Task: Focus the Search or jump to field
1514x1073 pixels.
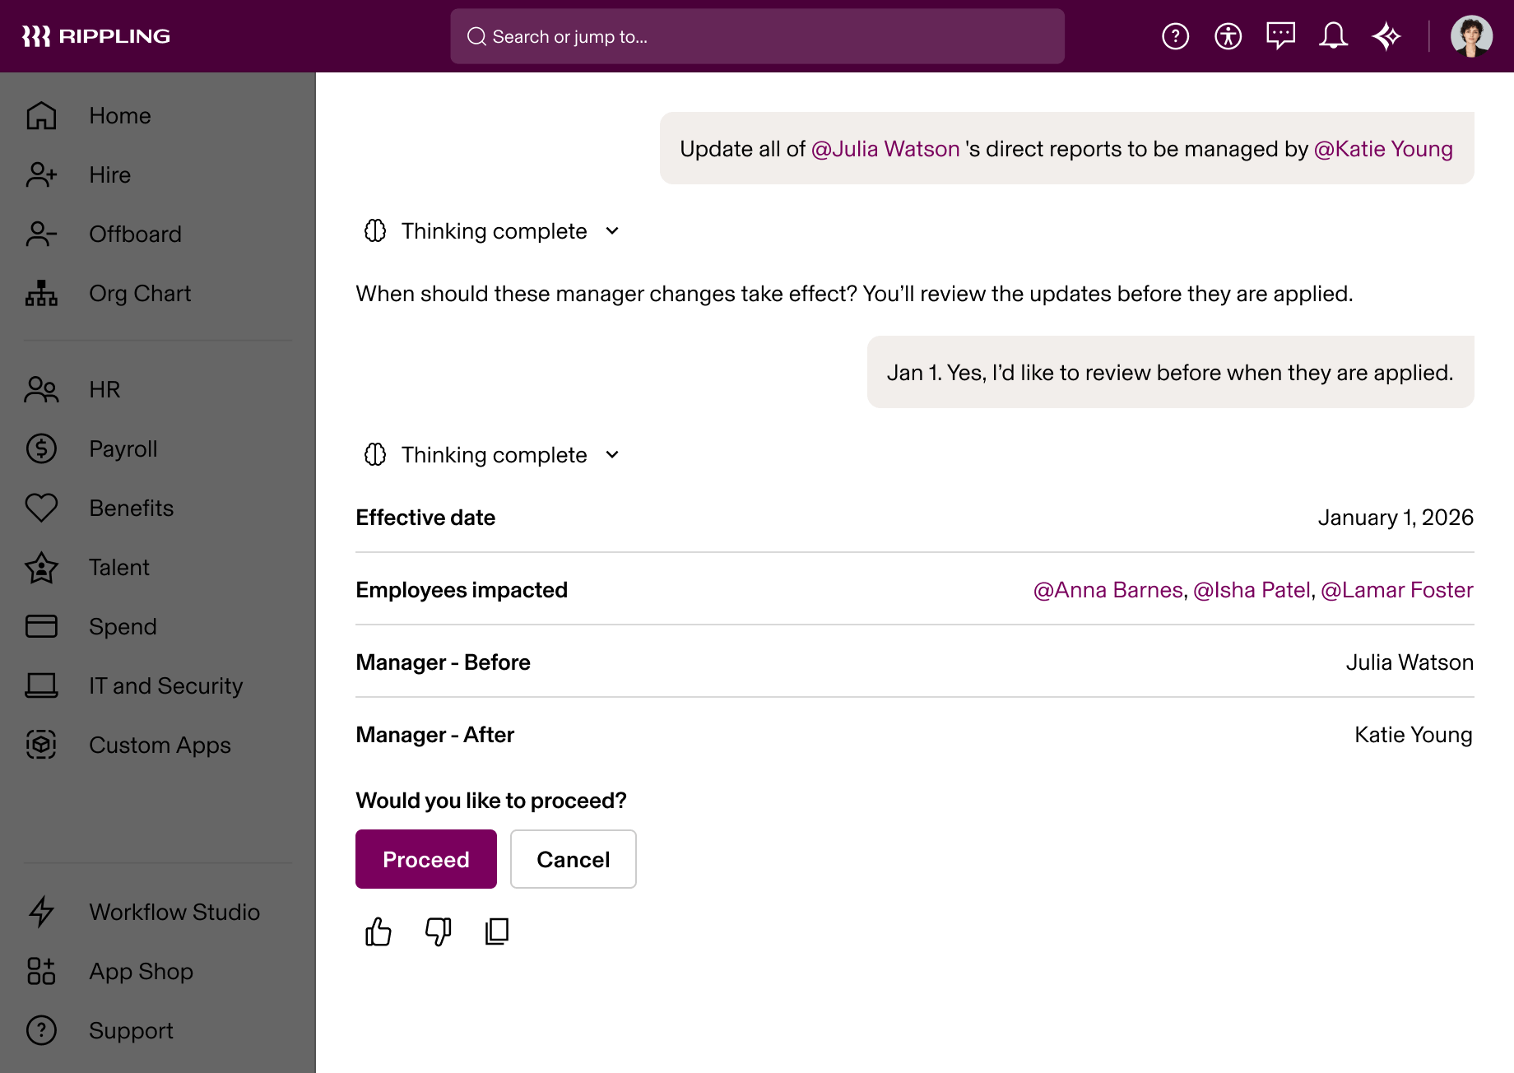Action: [757, 36]
